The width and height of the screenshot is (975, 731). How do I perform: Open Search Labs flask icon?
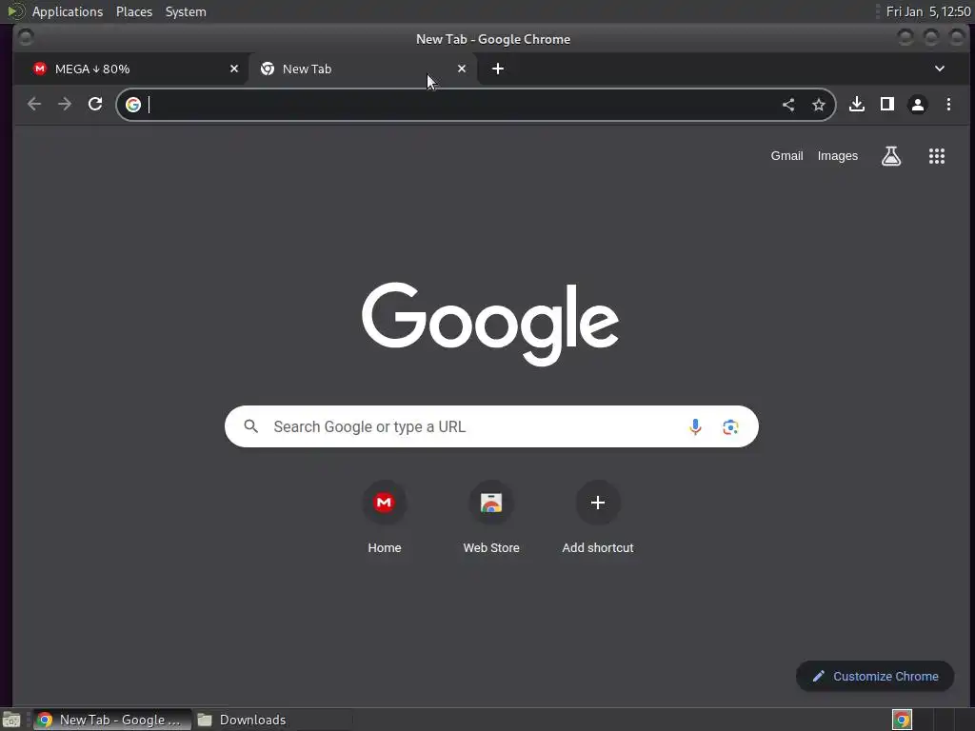pos(891,156)
